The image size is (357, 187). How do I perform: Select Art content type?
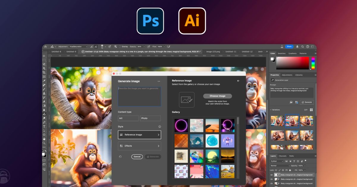128,118
